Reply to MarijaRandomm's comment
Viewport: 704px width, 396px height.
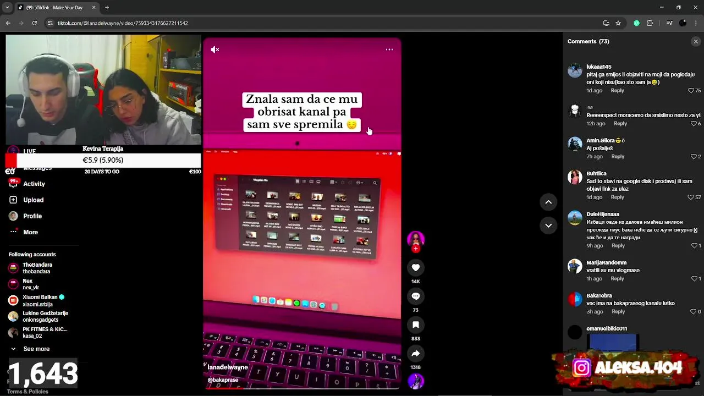[x=617, y=279]
